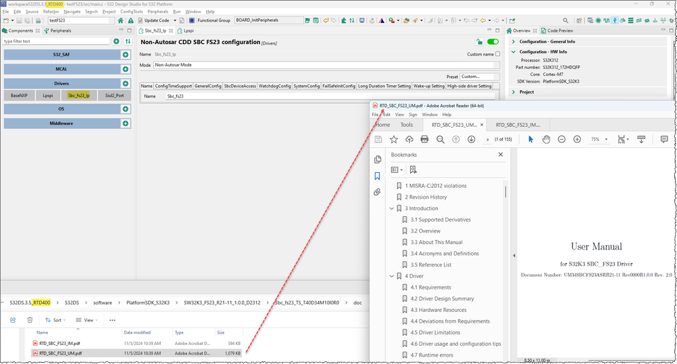677x364 pixels.
Task: Select the Siul2_Port driver button
Action: coord(115,96)
